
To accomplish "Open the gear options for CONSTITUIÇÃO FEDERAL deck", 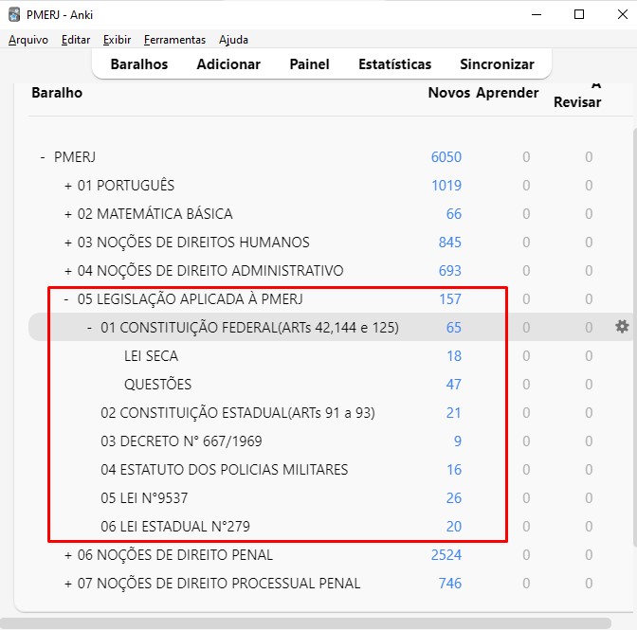I will [x=622, y=327].
